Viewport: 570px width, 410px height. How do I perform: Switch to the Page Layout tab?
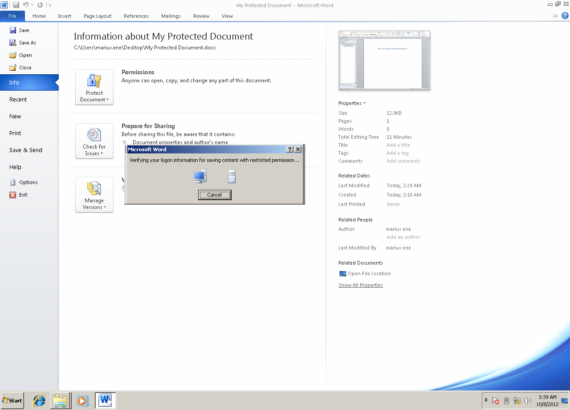point(98,16)
